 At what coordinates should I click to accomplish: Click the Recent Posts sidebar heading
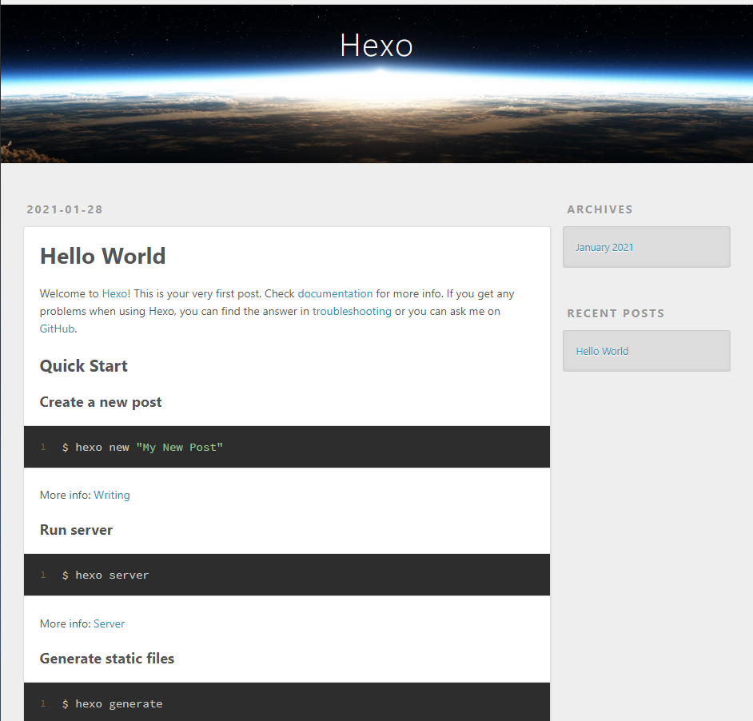[616, 313]
